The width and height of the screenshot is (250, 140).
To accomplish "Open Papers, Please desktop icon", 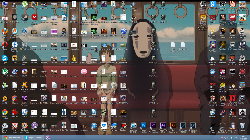I will (x=213, y=87).
